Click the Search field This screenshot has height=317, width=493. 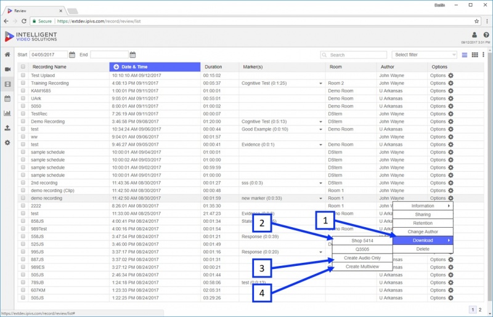point(354,55)
